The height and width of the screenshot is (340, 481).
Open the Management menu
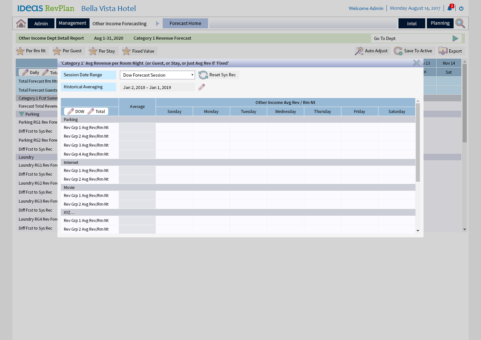coord(72,23)
